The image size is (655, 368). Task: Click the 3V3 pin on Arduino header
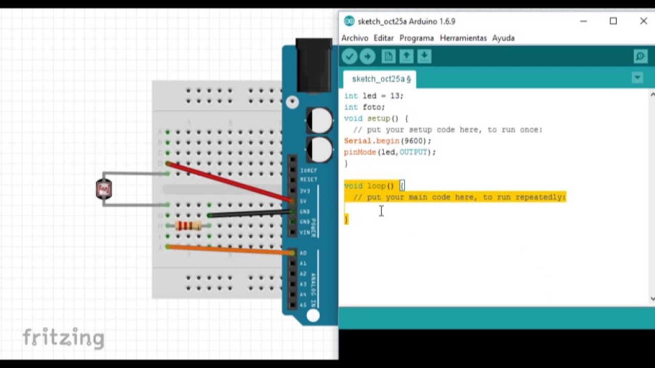pyautogui.click(x=292, y=191)
